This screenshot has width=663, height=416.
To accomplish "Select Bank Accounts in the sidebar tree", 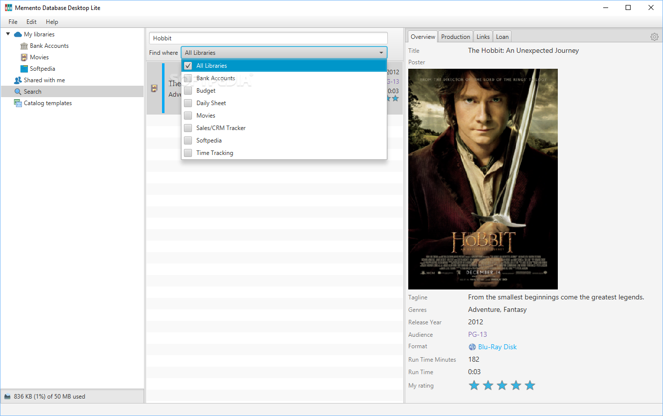I will click(49, 46).
